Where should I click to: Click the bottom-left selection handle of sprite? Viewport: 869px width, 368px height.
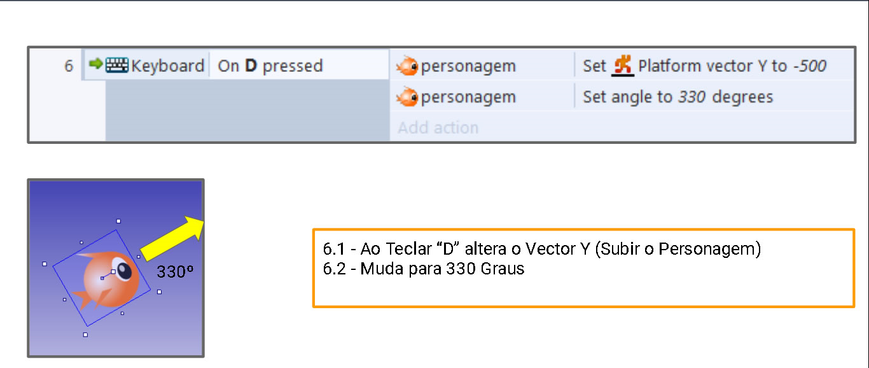[85, 335]
